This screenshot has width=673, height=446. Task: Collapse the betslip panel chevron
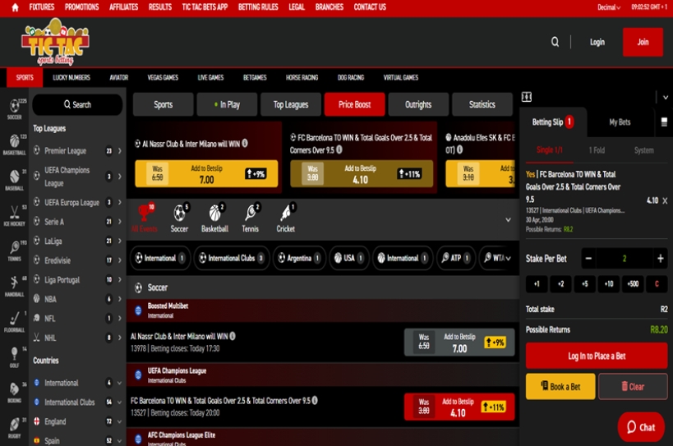(666, 98)
